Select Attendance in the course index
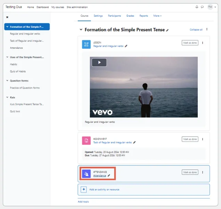Viewport: 221px width, 209px height. [16, 48]
